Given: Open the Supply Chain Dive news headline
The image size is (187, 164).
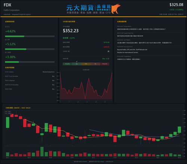Looking at the screenshot, I should pos(130,36).
